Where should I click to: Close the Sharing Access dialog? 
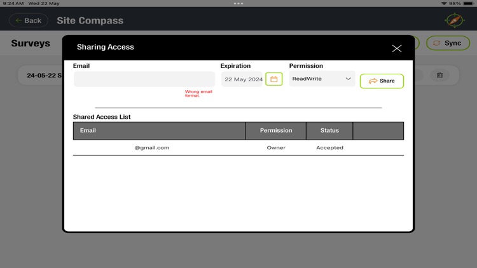pyautogui.click(x=396, y=48)
